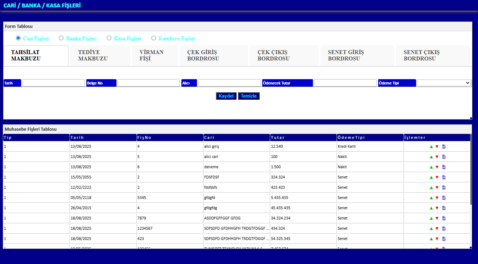The image size is (478, 264).
Task: Open PDF for the FDSFDSF row
Action: point(444,177)
